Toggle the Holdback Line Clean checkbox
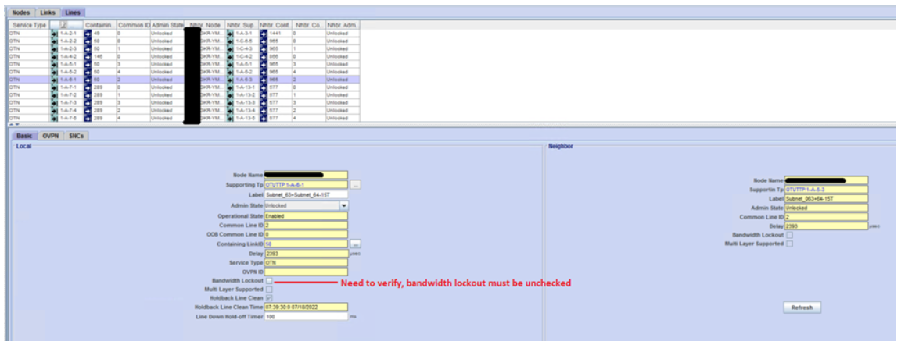901x345 pixels. pyautogui.click(x=269, y=298)
